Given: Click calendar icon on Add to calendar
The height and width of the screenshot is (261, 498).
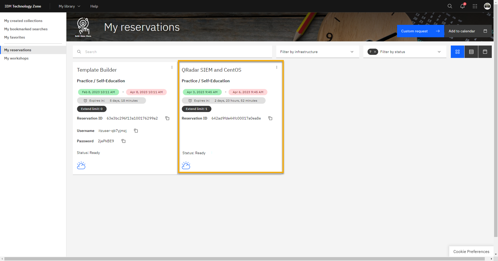Looking at the screenshot, I should click(x=485, y=31).
